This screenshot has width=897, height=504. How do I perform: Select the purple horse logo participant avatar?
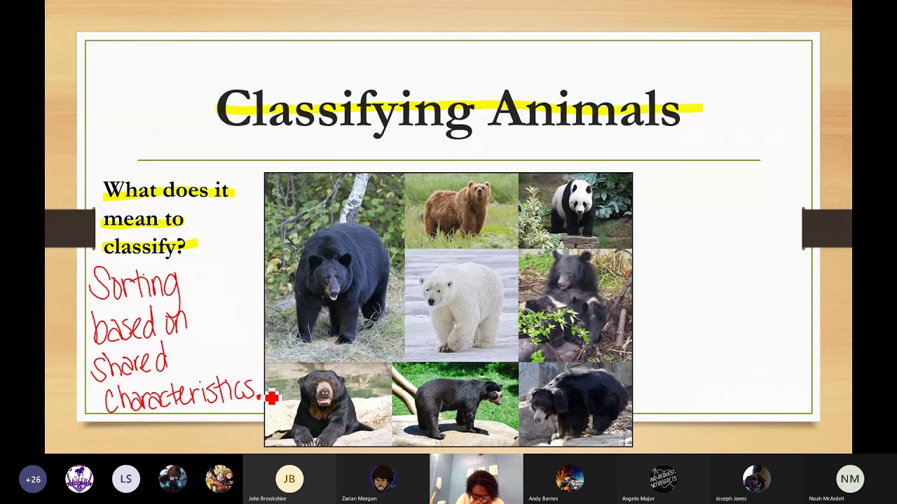79,479
